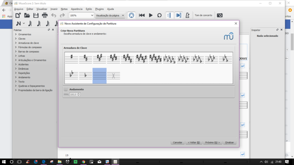Toggle MIDI input button
Screen dimensions: 294x165
pos(131,15)
